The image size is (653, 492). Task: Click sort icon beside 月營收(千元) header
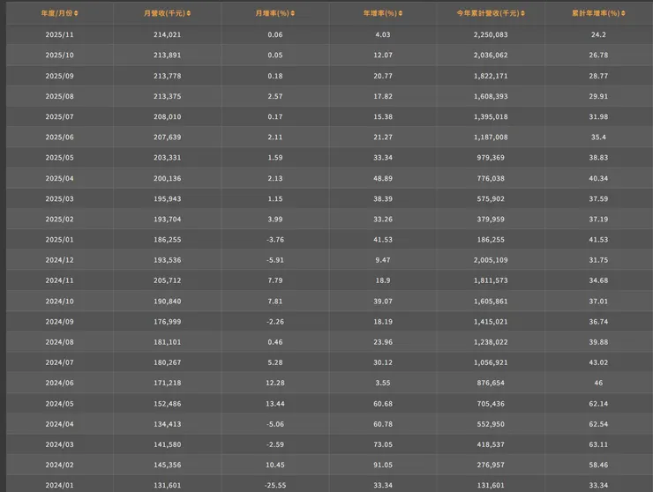(189, 13)
